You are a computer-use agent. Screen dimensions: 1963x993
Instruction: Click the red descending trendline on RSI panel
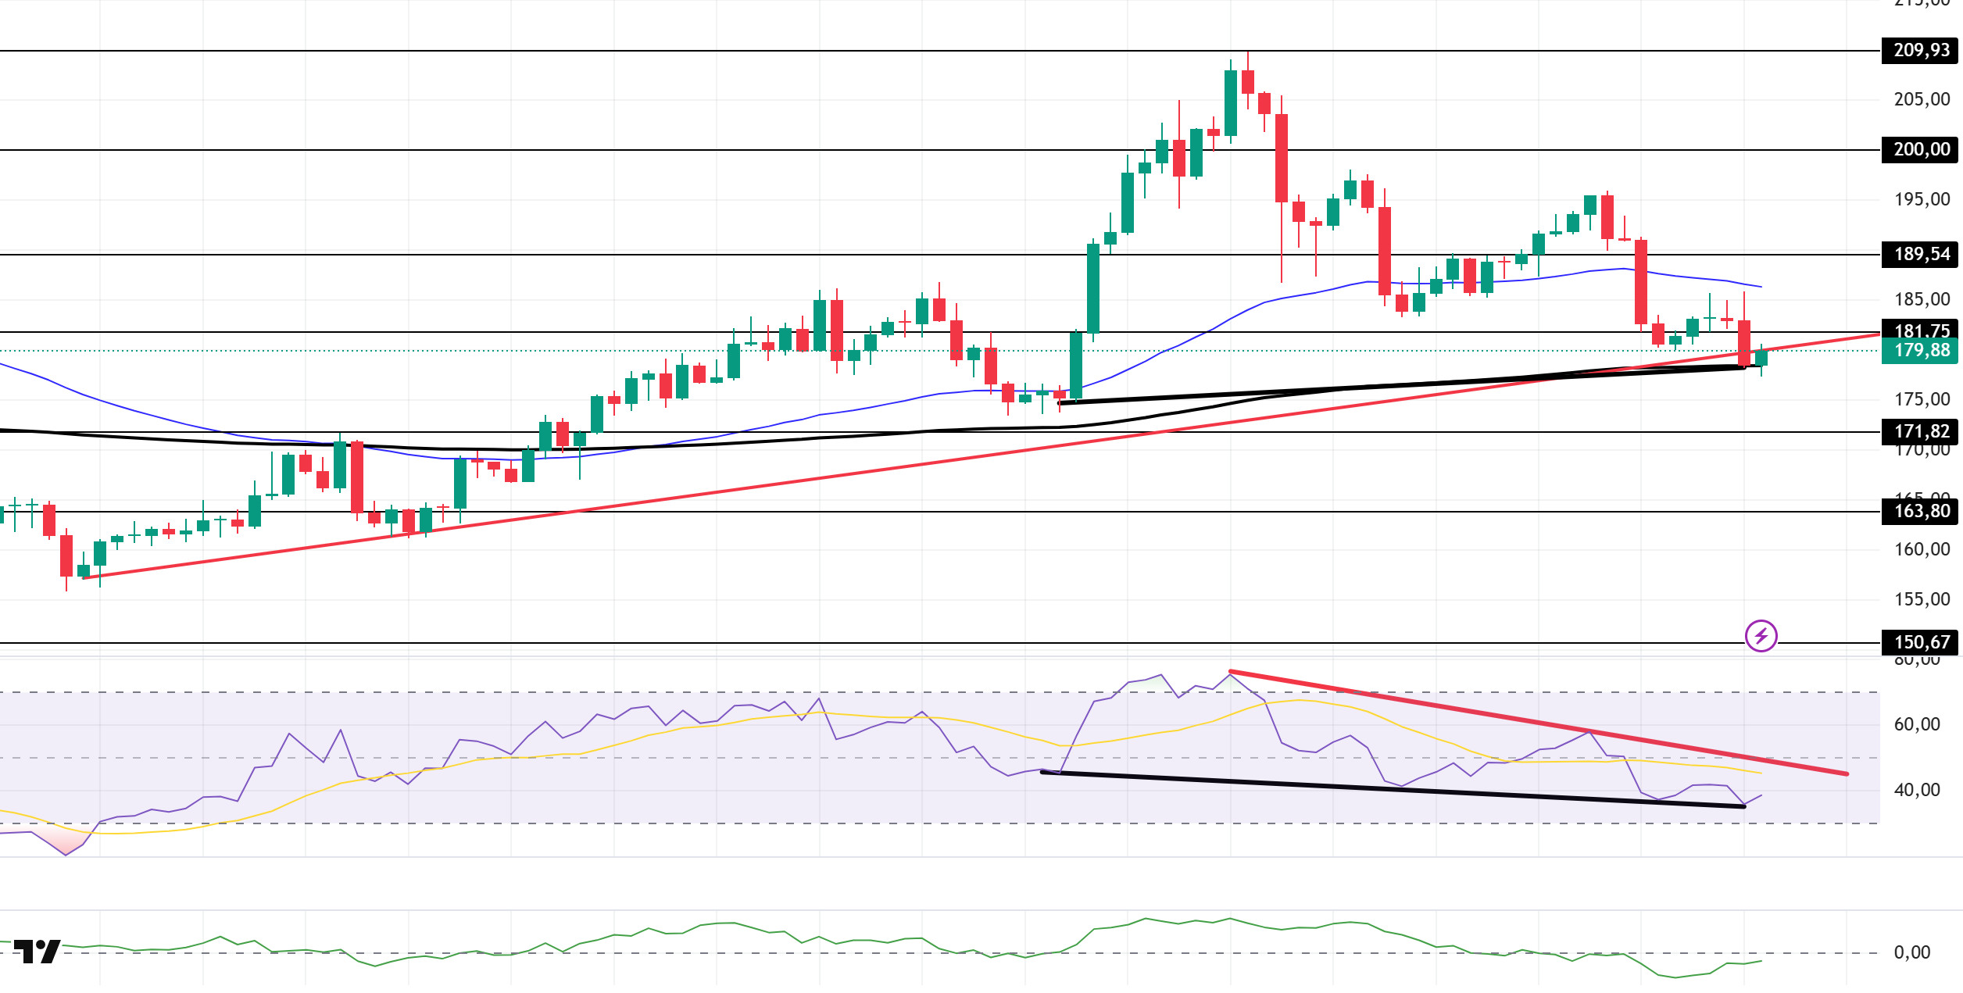[1538, 723]
